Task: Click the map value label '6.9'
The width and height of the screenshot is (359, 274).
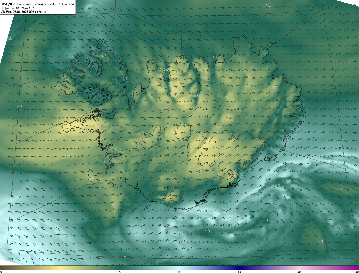Action: point(71,56)
